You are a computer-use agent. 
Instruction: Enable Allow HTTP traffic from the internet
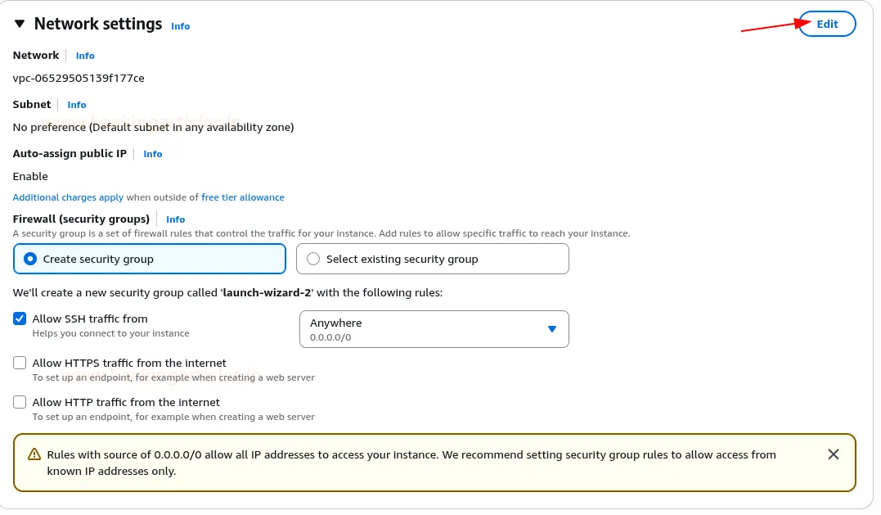20,402
